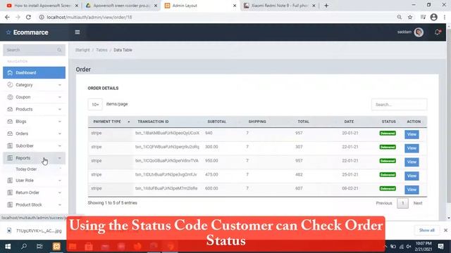Open the Chrome three-dot menu
This screenshot has width=451, height=253.
(445, 17)
